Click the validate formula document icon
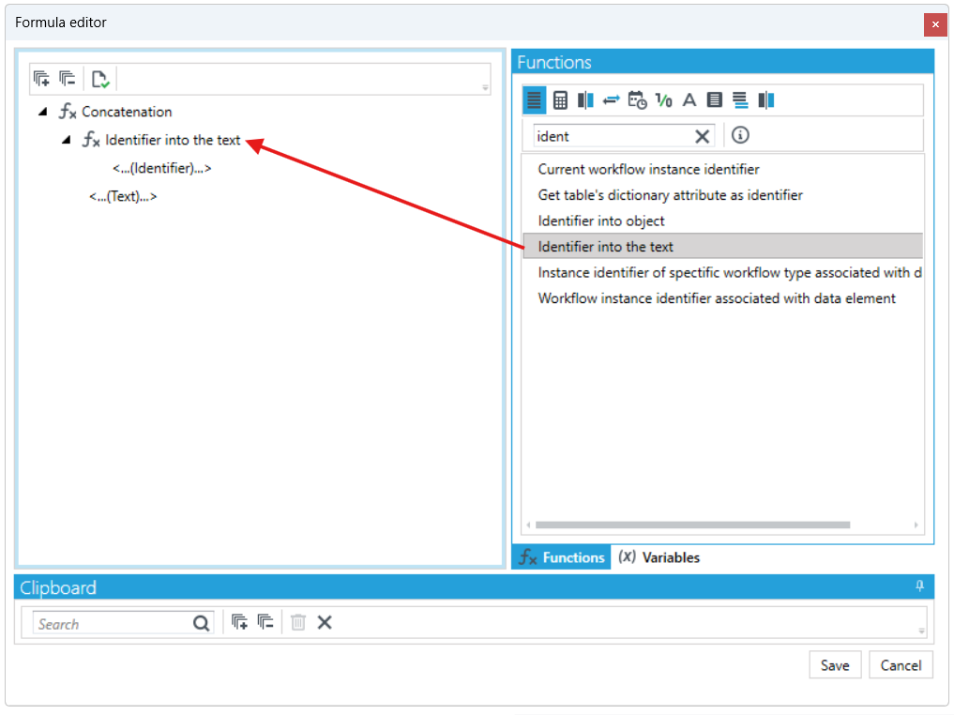Viewport: 954px width, 715px height. 100,79
